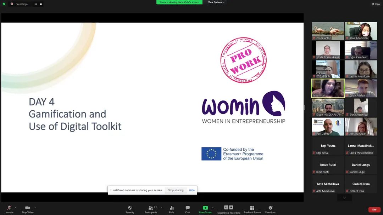Click 'WOMEN IN ENTREPRENEURSHIP' slide text

(244, 121)
